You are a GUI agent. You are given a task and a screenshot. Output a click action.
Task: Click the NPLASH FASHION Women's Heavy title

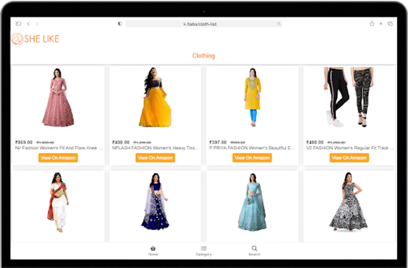click(x=155, y=148)
